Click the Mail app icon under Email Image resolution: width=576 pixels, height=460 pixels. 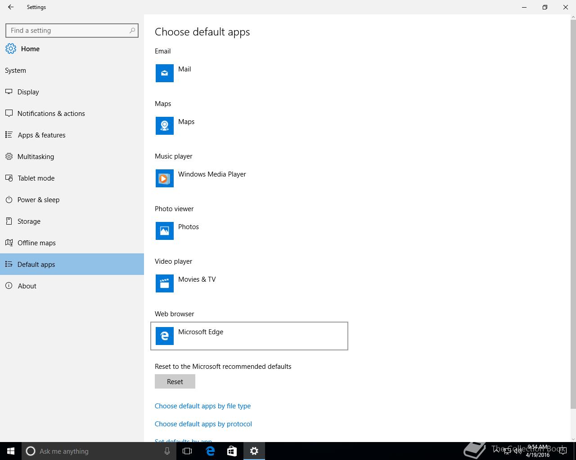pyautogui.click(x=165, y=73)
